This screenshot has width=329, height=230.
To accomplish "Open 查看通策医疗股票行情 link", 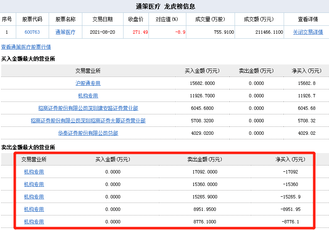I will [26, 47].
